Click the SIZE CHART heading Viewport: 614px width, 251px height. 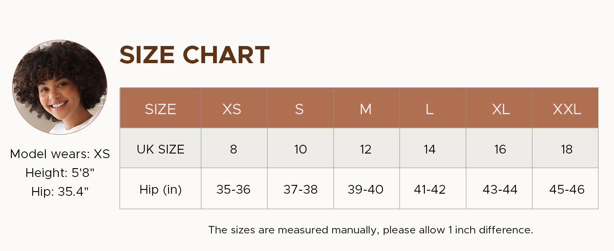(x=194, y=55)
